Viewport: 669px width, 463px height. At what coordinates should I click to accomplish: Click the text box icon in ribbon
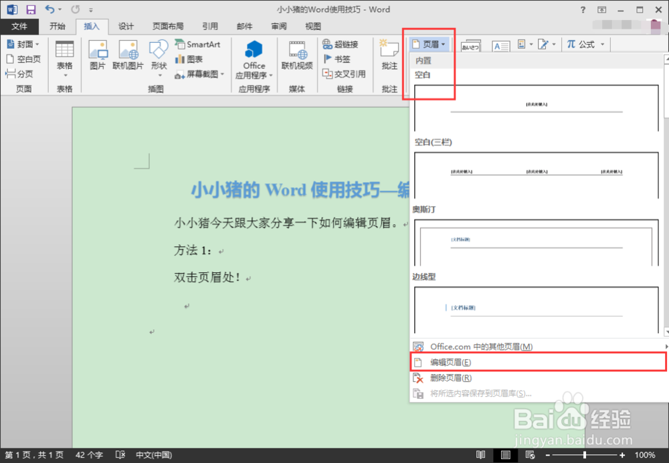point(500,45)
